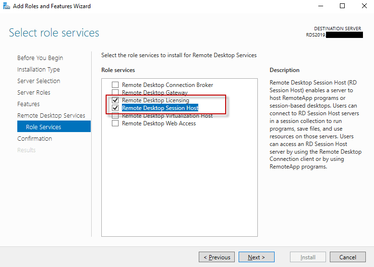Open Remote Desktop Services step
The image size is (374, 267).
(51, 115)
